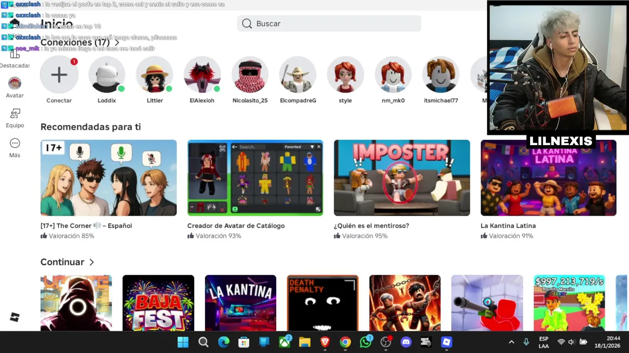Open the profile avatar named style
This screenshot has height=353, width=629.
pyautogui.click(x=345, y=75)
